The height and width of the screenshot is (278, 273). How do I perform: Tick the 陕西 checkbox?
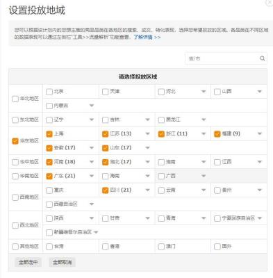pos(49,218)
